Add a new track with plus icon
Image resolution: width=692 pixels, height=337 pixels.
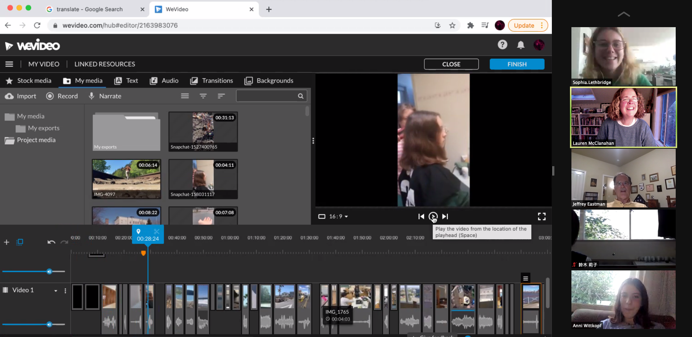pos(7,242)
